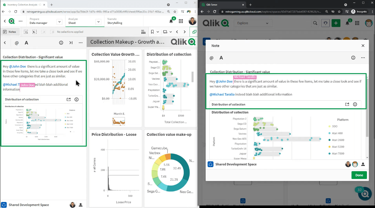Go back from the note in Notes panel
The width and height of the screenshot is (375, 208).
5,43
